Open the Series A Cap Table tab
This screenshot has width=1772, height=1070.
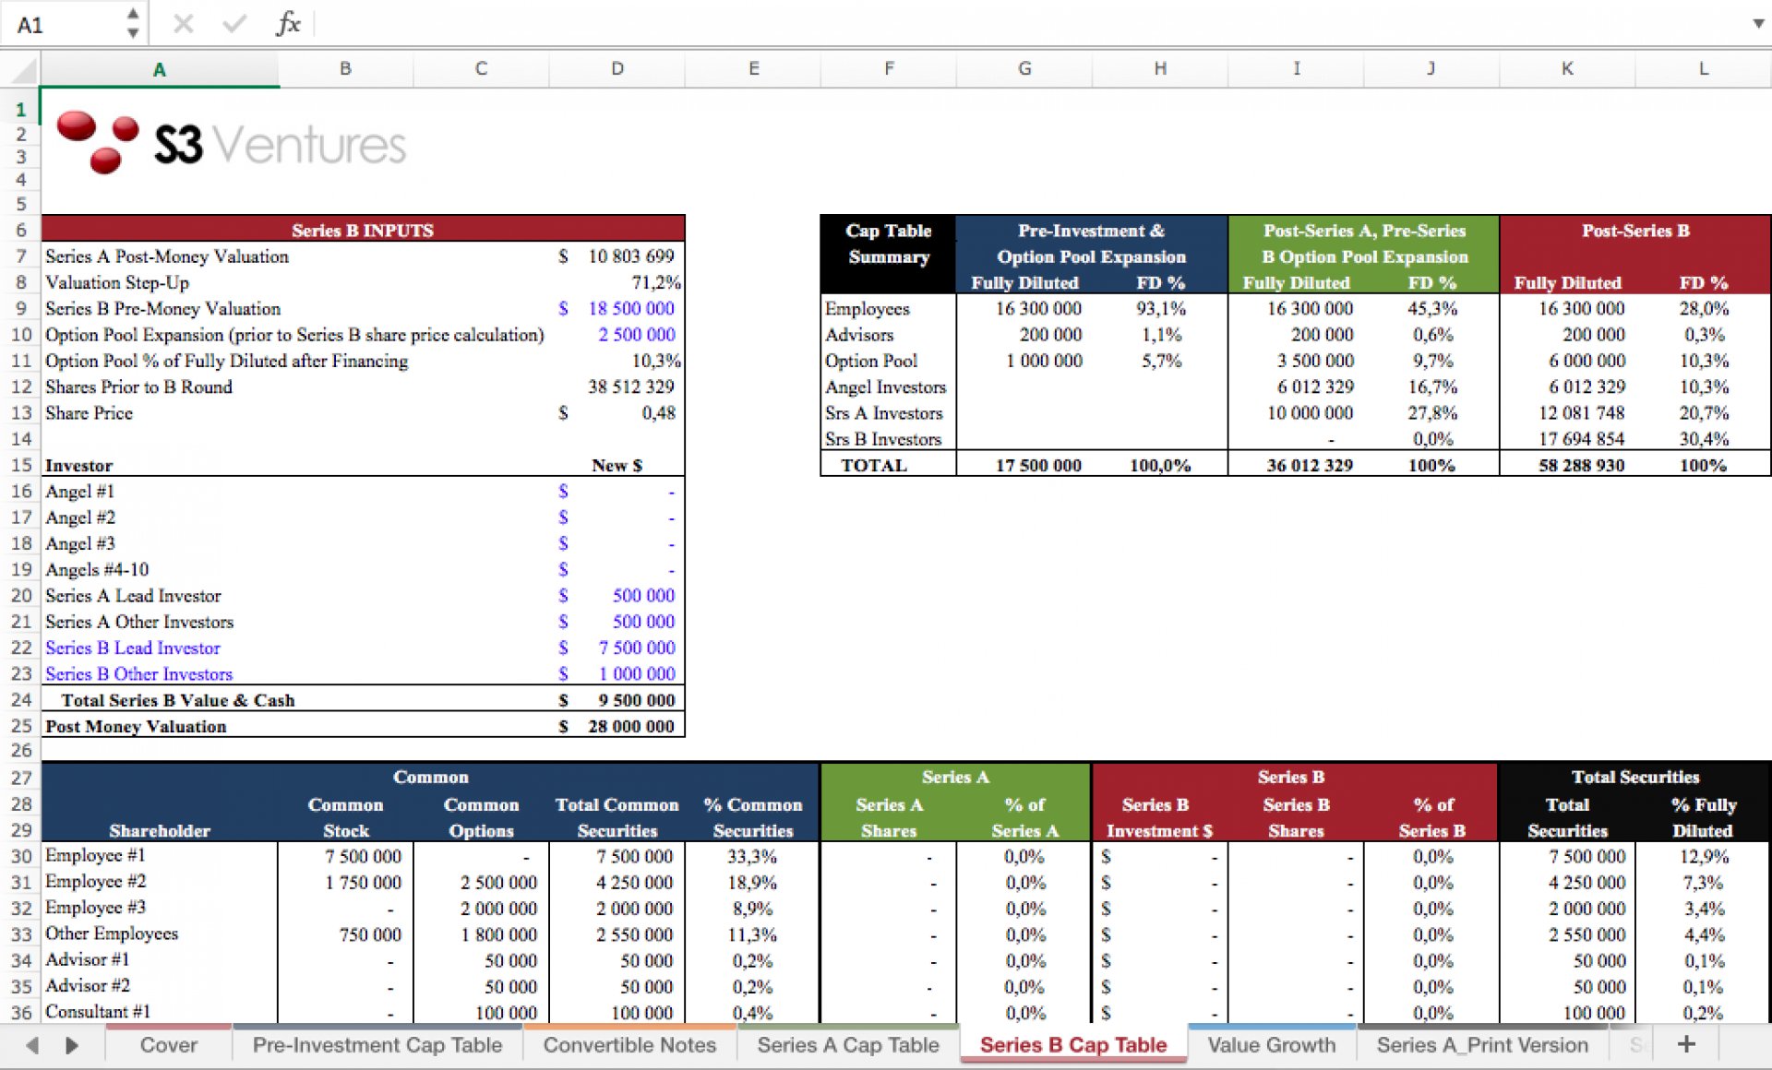pos(848,1045)
